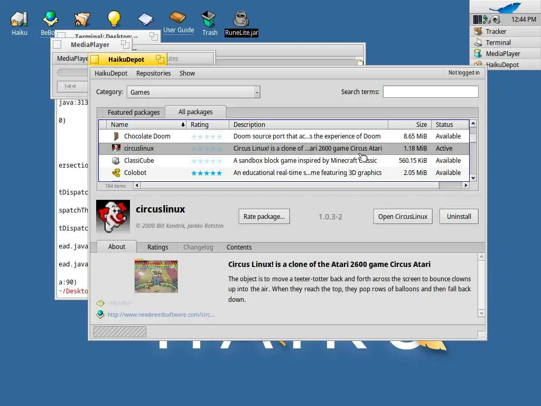Open the Repositories menu

point(154,73)
